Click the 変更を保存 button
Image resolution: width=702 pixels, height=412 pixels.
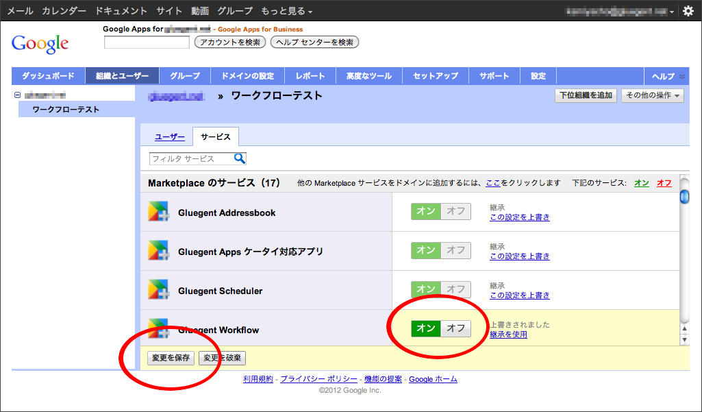171,358
